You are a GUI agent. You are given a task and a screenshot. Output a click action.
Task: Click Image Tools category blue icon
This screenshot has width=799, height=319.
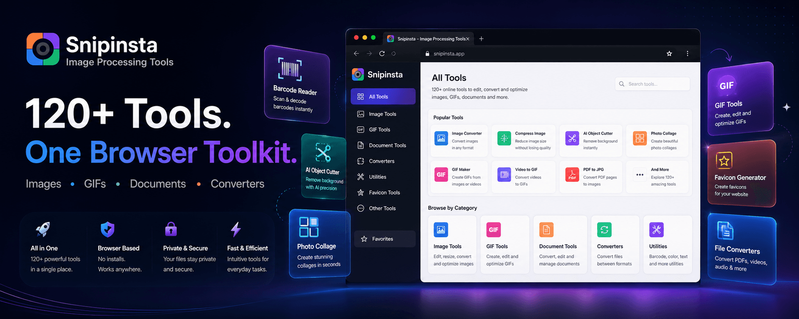(x=441, y=230)
